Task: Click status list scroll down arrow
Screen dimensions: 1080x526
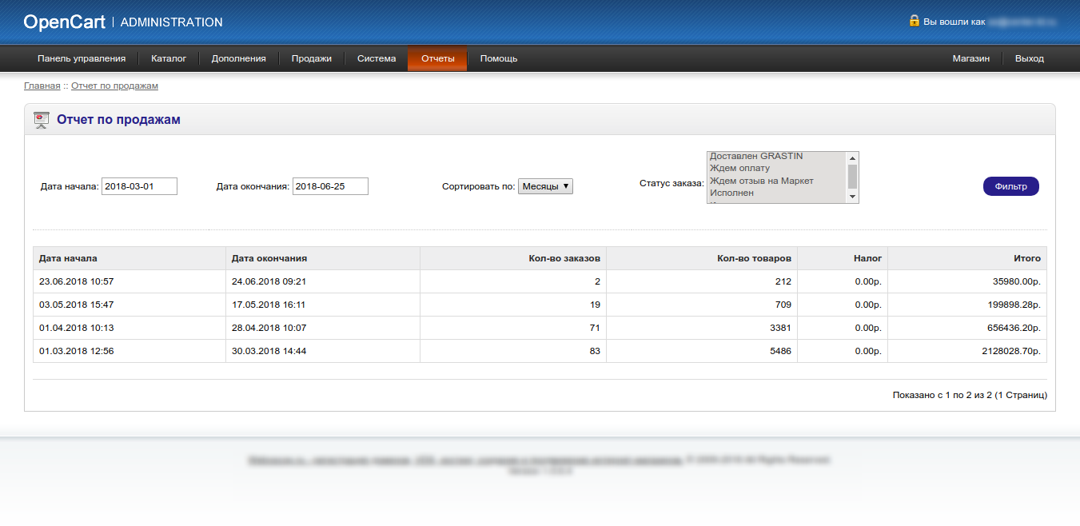Action: coord(852,197)
